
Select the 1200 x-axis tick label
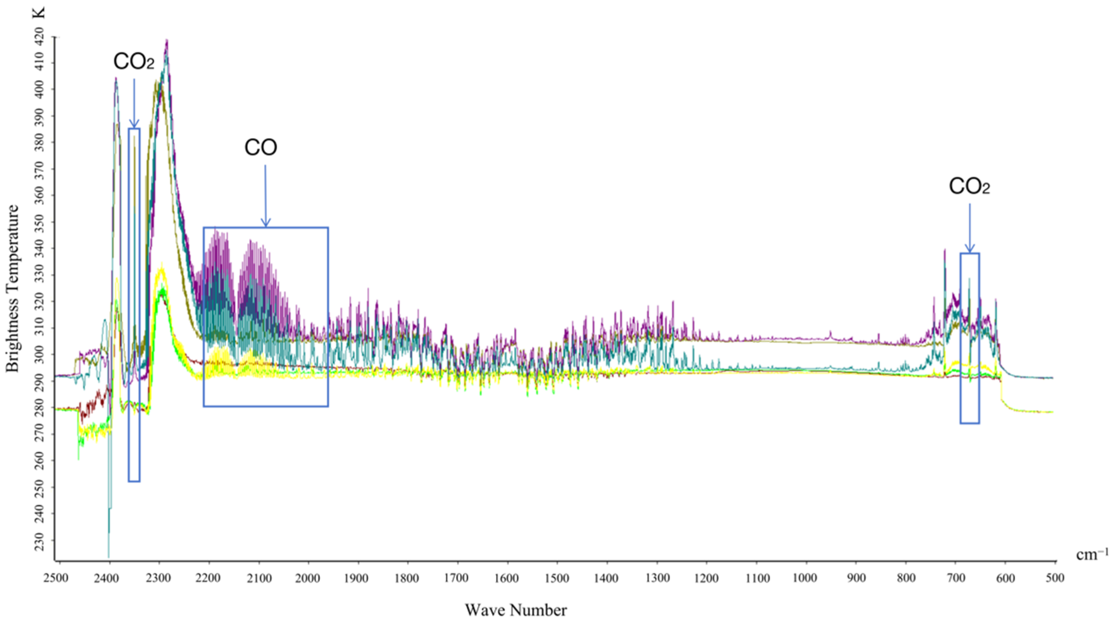point(707,578)
